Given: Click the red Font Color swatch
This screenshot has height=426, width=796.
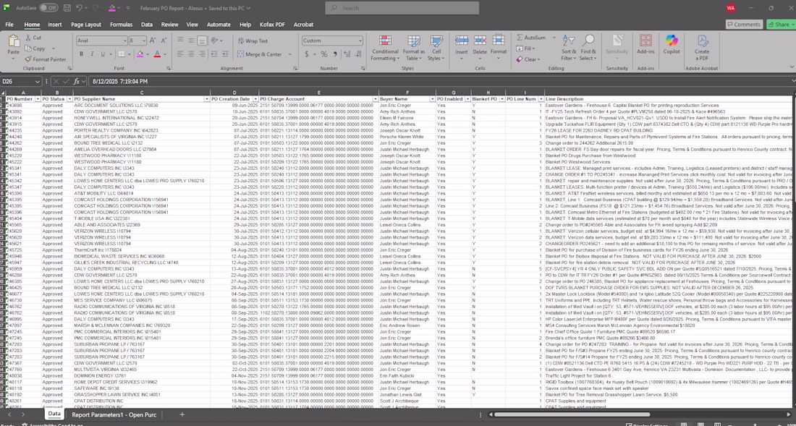Looking at the screenshot, I should 157,54.
